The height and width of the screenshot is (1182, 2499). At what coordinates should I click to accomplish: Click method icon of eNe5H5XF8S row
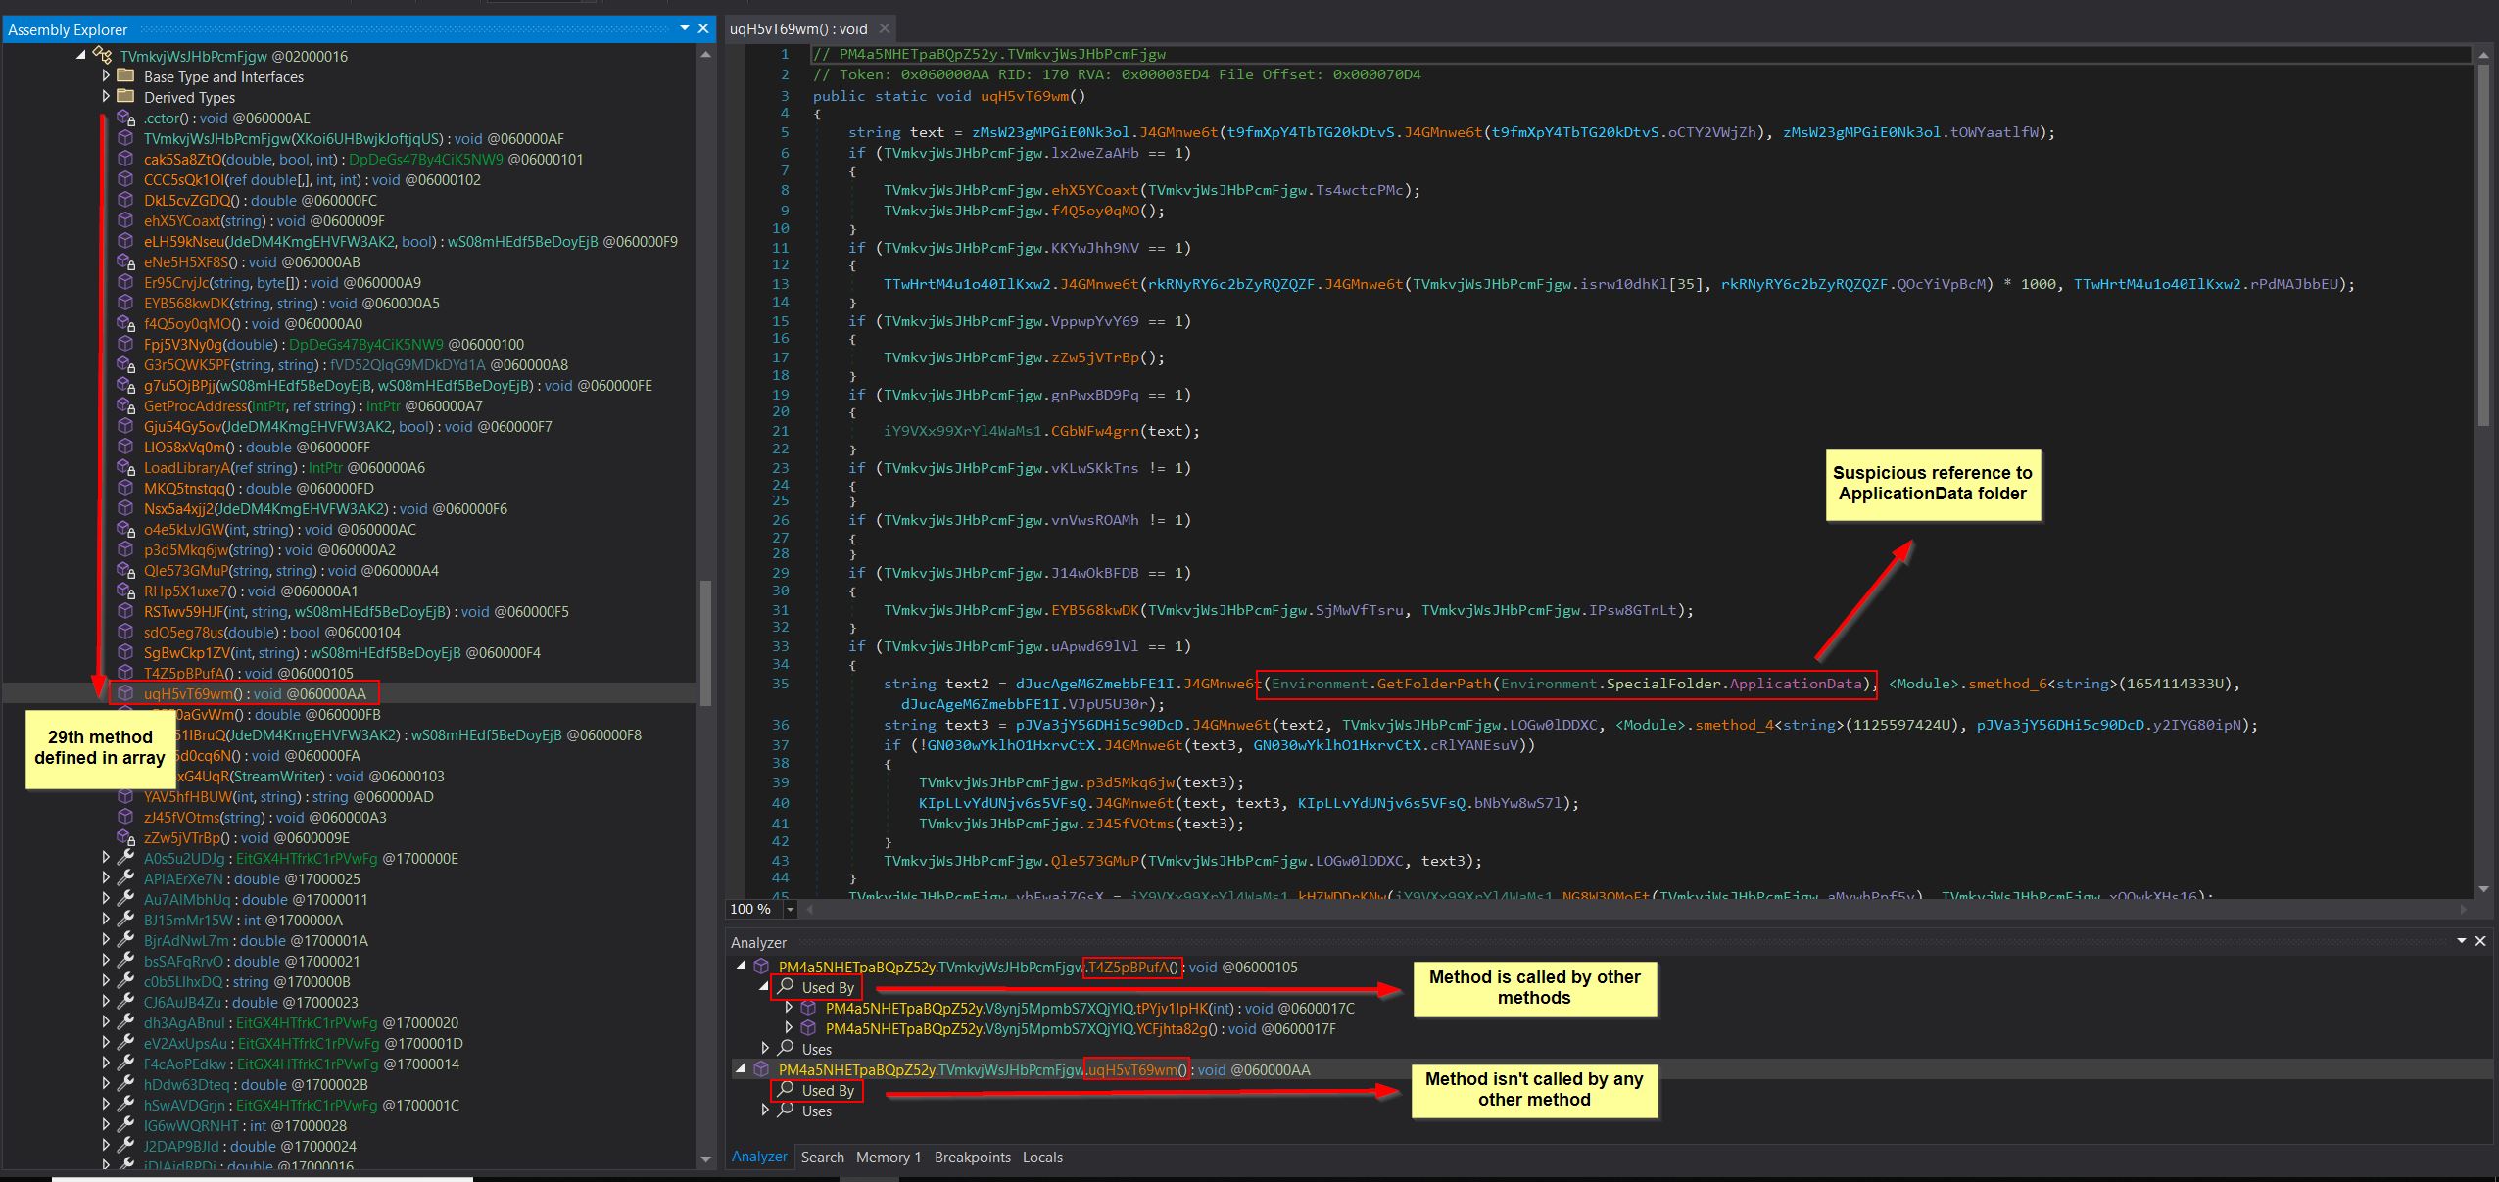coord(125,261)
